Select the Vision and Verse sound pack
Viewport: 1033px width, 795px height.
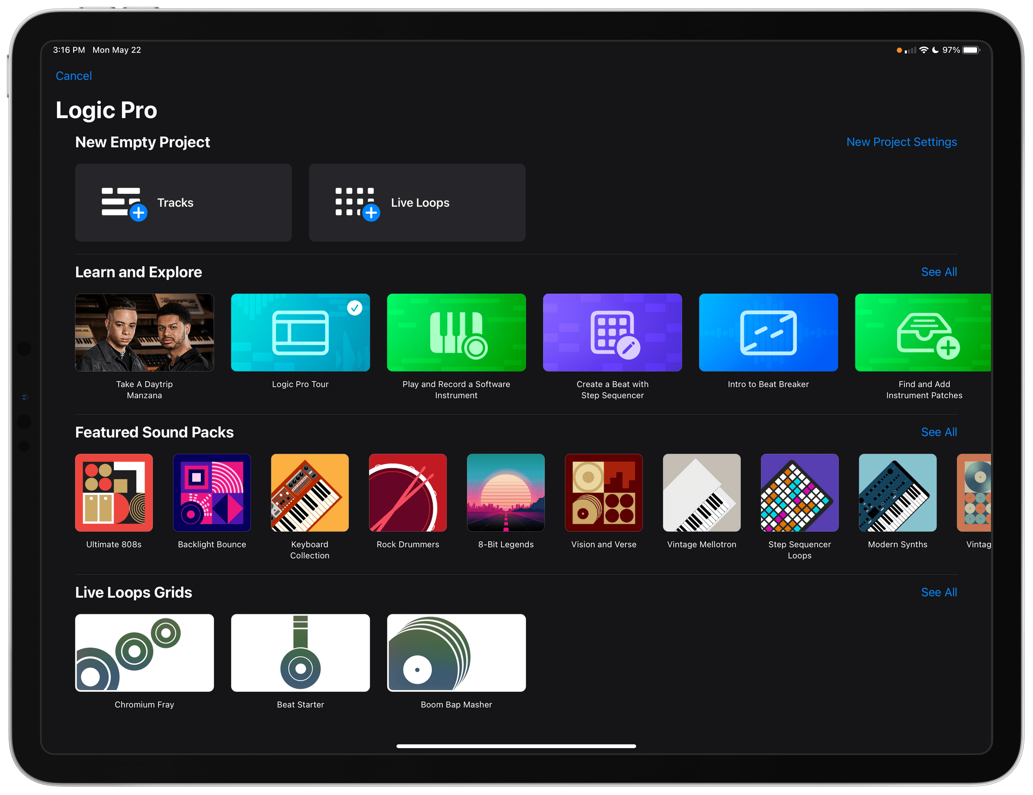[x=604, y=493]
